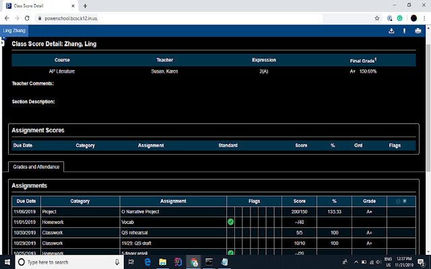Click the Ling Zhang student tab
This screenshot has height=269, width=431.
(14, 31)
